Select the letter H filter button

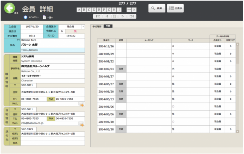pyautogui.click(x=114, y=10)
